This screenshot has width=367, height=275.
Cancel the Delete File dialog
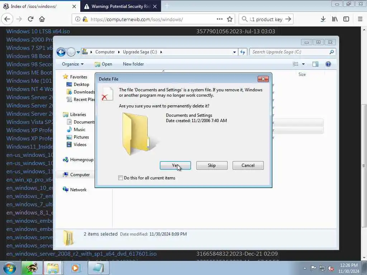[x=248, y=165]
